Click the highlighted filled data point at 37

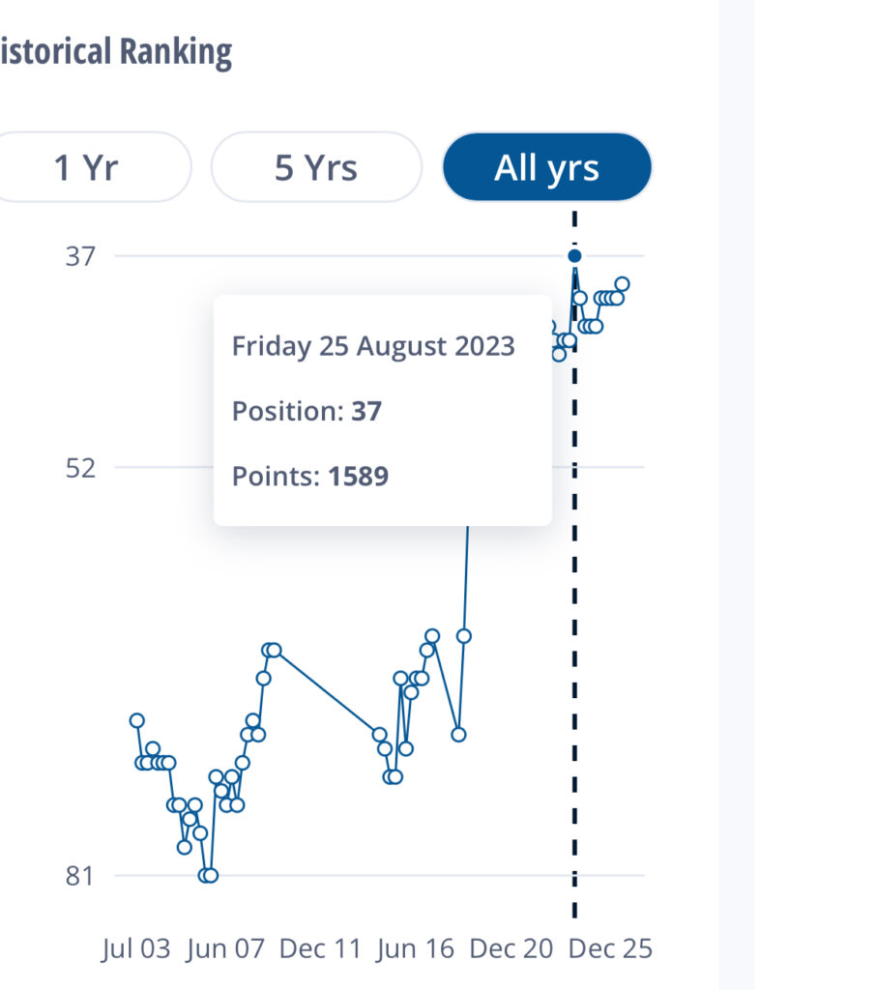point(574,256)
